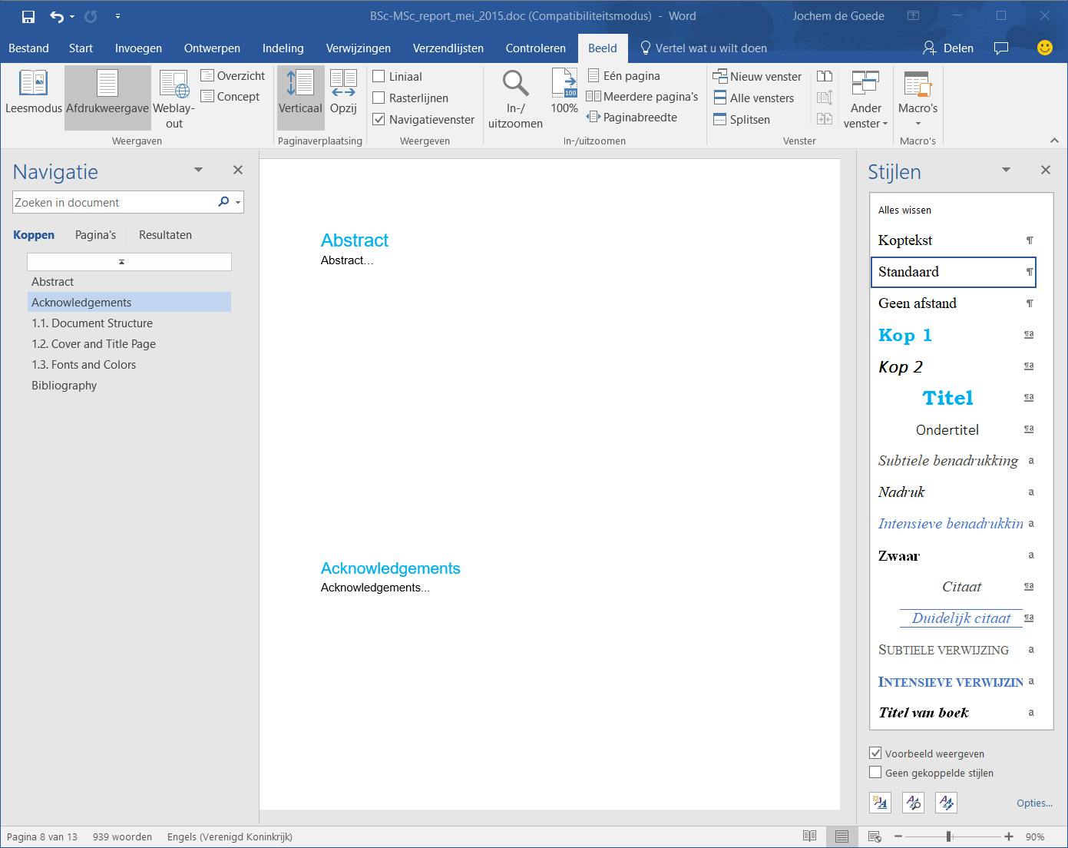Image resolution: width=1068 pixels, height=848 pixels.
Task: Uncheck Voorbeeld weergeven in Stijlen pane
Action: (x=875, y=754)
